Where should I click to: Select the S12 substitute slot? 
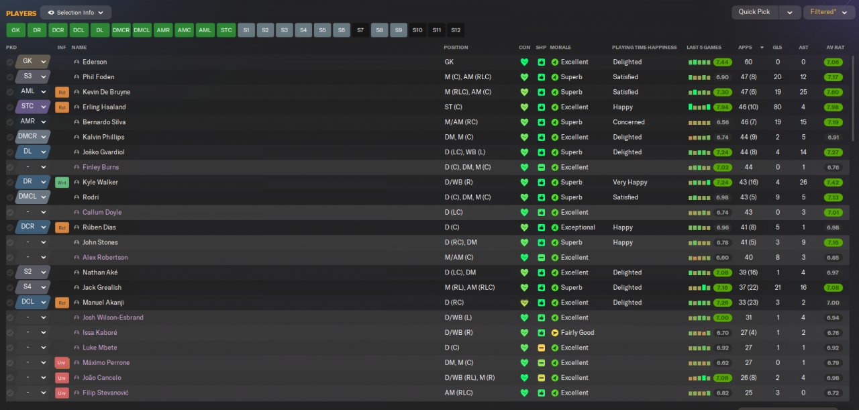click(x=456, y=30)
